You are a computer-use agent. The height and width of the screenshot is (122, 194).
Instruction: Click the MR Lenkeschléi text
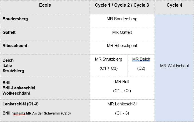point(122,104)
